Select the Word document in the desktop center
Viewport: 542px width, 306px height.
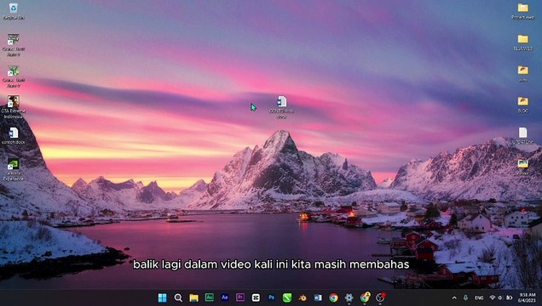(x=282, y=107)
